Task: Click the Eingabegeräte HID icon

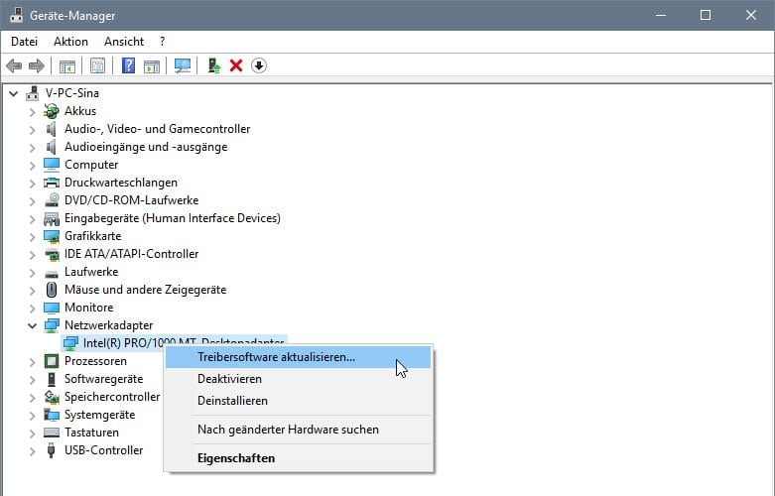Action: (52, 218)
